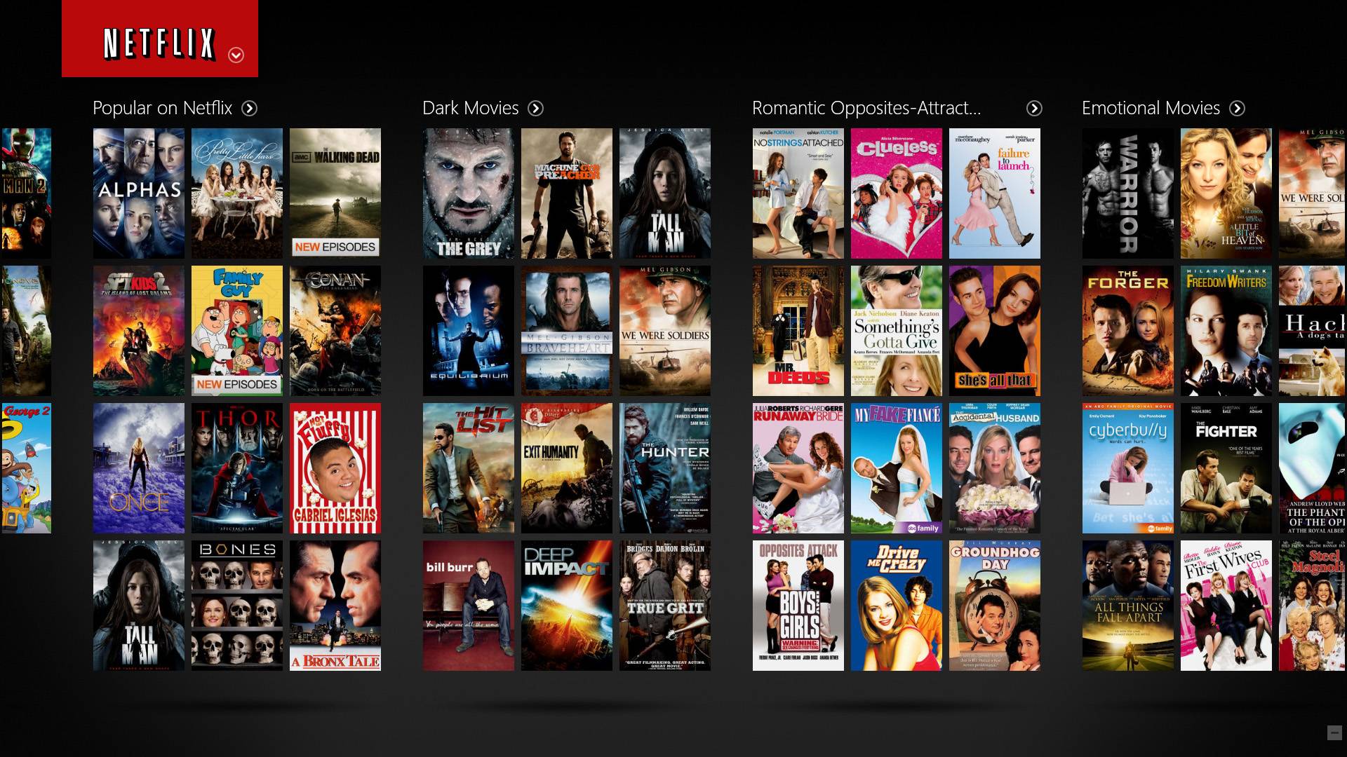This screenshot has width=1347, height=757.
Task: Open Clueless movie detail page
Action: pos(894,193)
